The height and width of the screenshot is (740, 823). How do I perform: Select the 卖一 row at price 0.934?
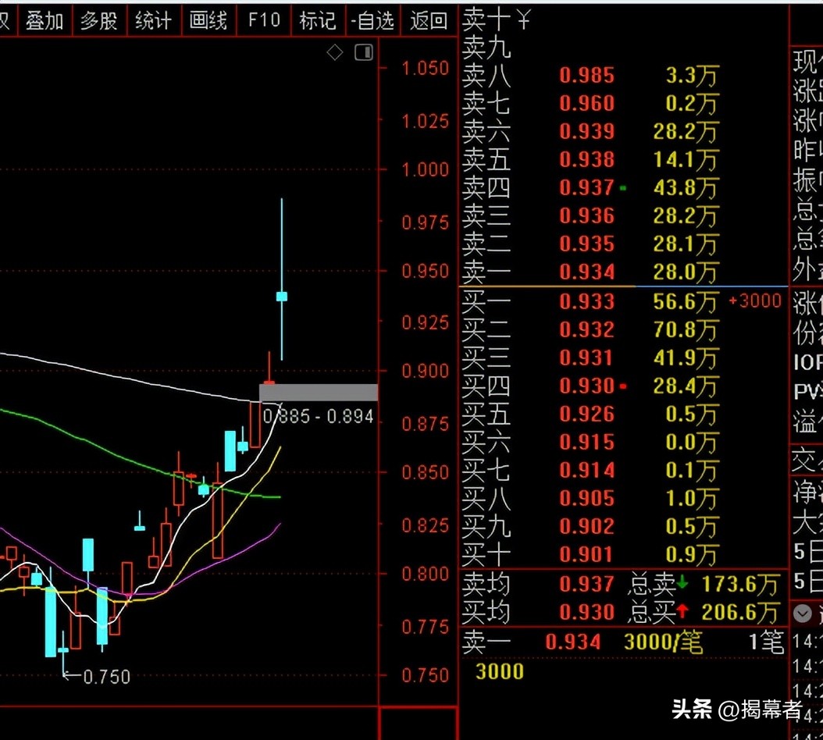590,272
